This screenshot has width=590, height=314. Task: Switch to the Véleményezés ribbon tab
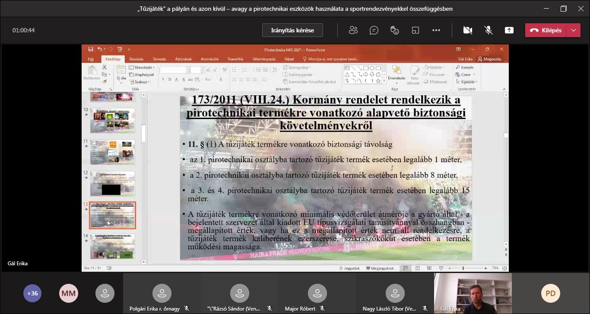click(264, 59)
